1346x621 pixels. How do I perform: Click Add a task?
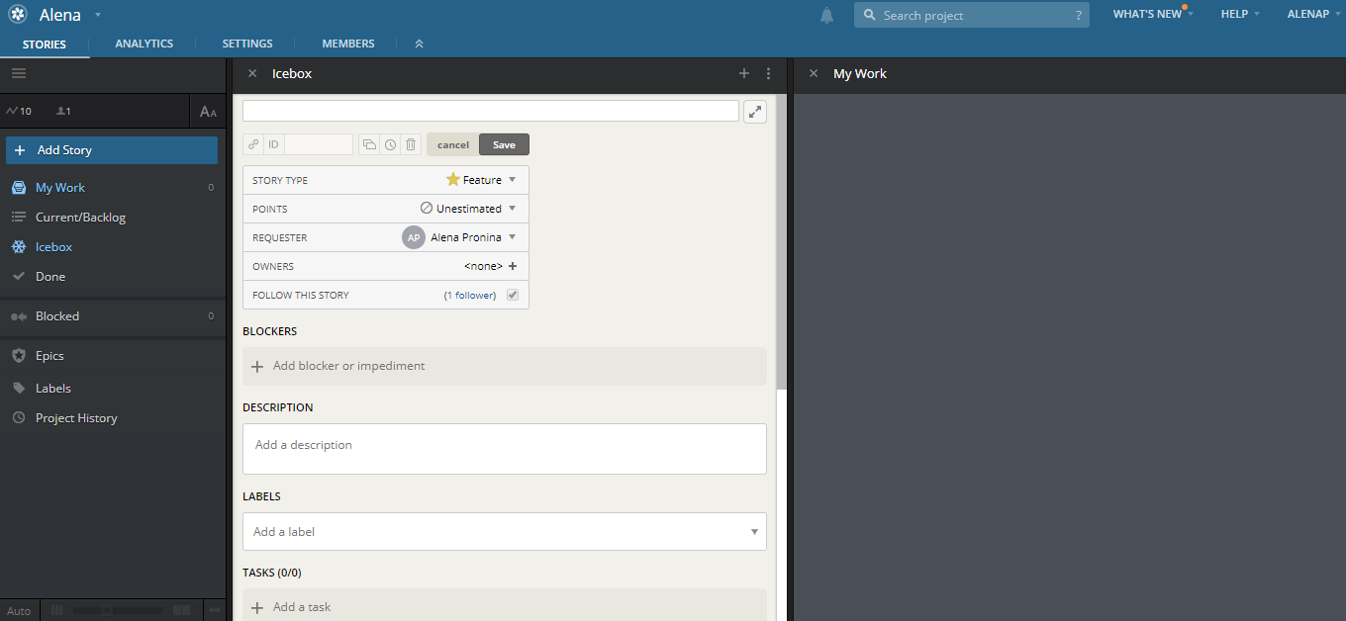(505, 607)
